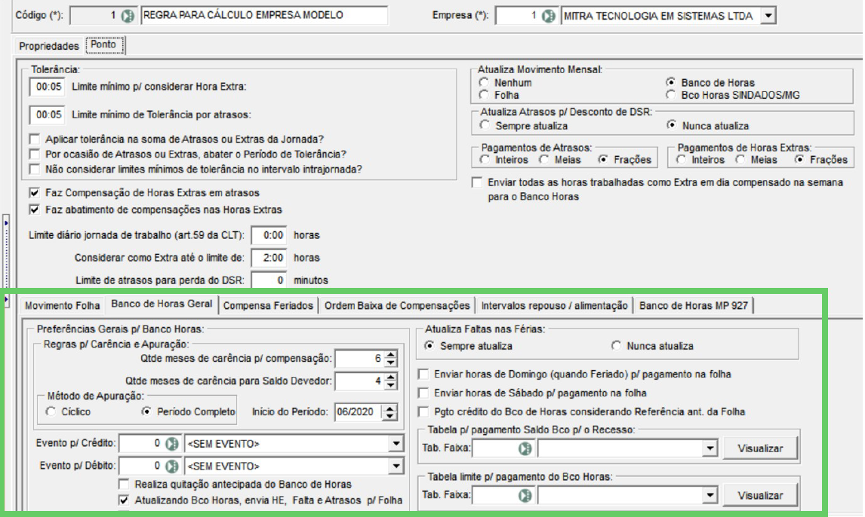Check Enviar todas as horas trabalhadas como Extra

[477, 182]
